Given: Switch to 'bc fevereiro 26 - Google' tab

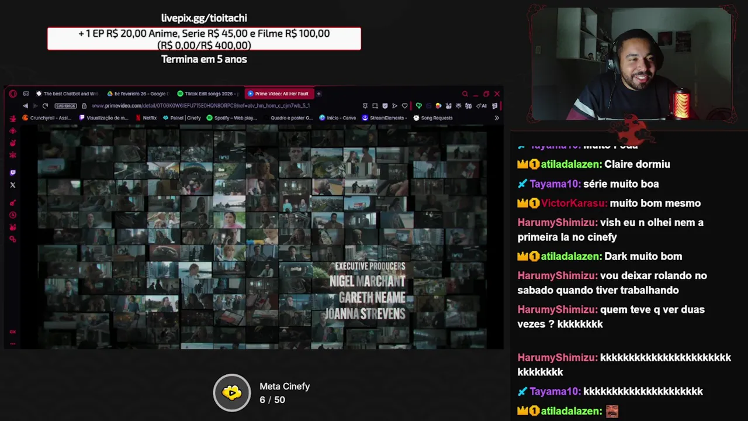Looking at the screenshot, I should tap(138, 94).
